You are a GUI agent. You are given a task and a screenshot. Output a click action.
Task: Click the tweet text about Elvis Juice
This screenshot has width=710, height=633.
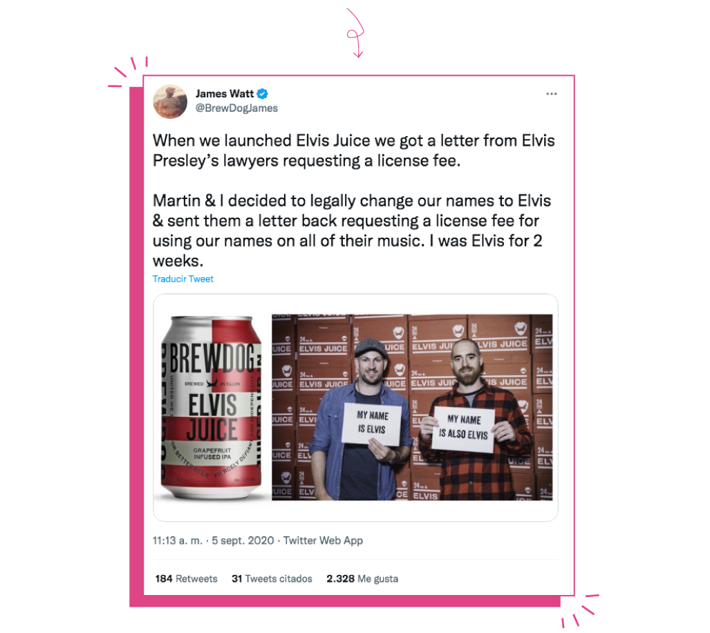coord(354,200)
